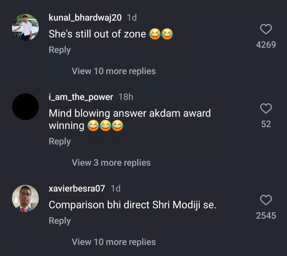Screen dimensions: 287x256
Task: Like kunal_bhardwaj20's comment with the heart
Action: click(266, 29)
